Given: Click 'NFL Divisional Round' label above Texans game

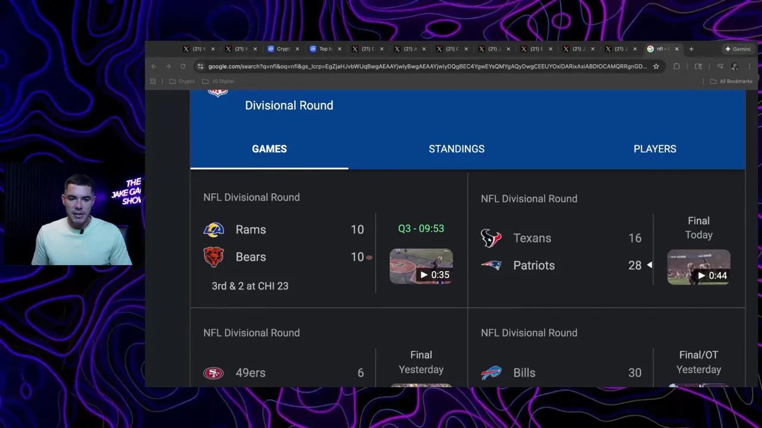Looking at the screenshot, I should (529, 199).
